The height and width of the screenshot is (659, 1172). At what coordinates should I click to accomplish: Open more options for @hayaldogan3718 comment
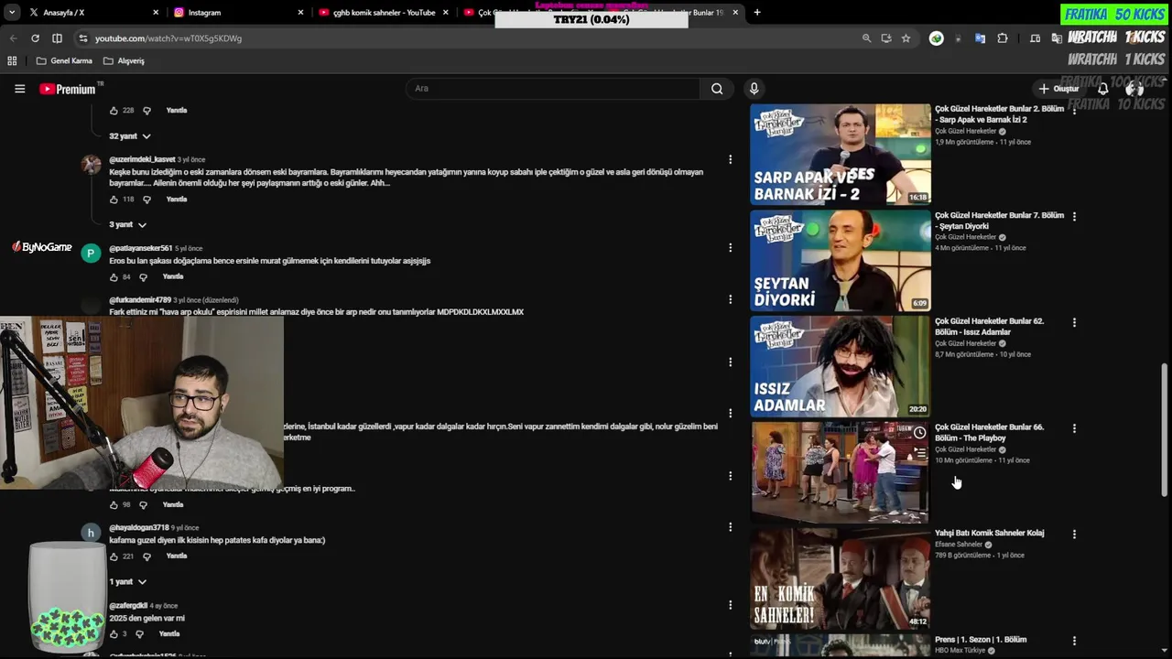pyautogui.click(x=730, y=527)
